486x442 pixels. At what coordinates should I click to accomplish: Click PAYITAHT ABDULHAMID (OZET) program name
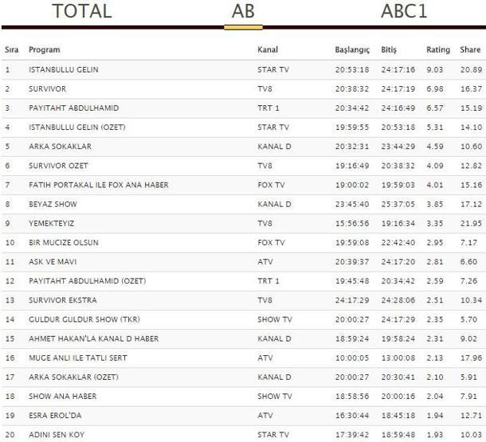88,281
